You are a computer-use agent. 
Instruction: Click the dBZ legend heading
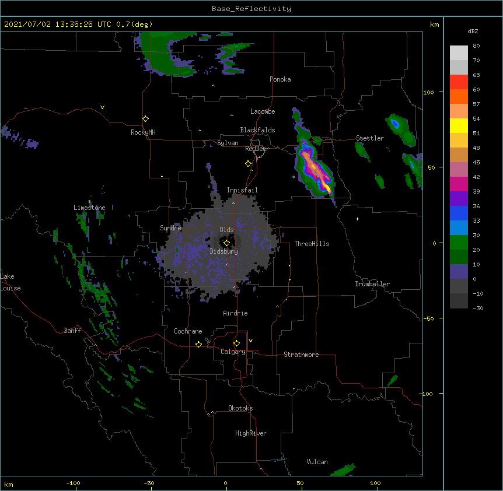(x=473, y=31)
